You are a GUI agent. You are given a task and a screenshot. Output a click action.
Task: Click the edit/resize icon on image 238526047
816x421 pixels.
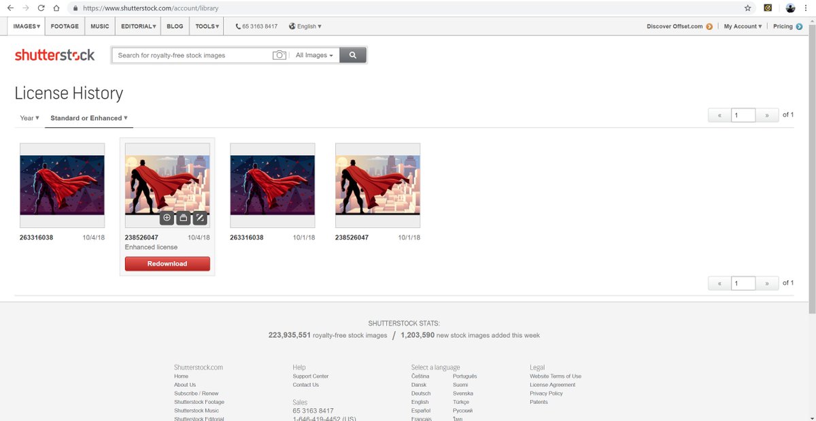pyautogui.click(x=199, y=218)
